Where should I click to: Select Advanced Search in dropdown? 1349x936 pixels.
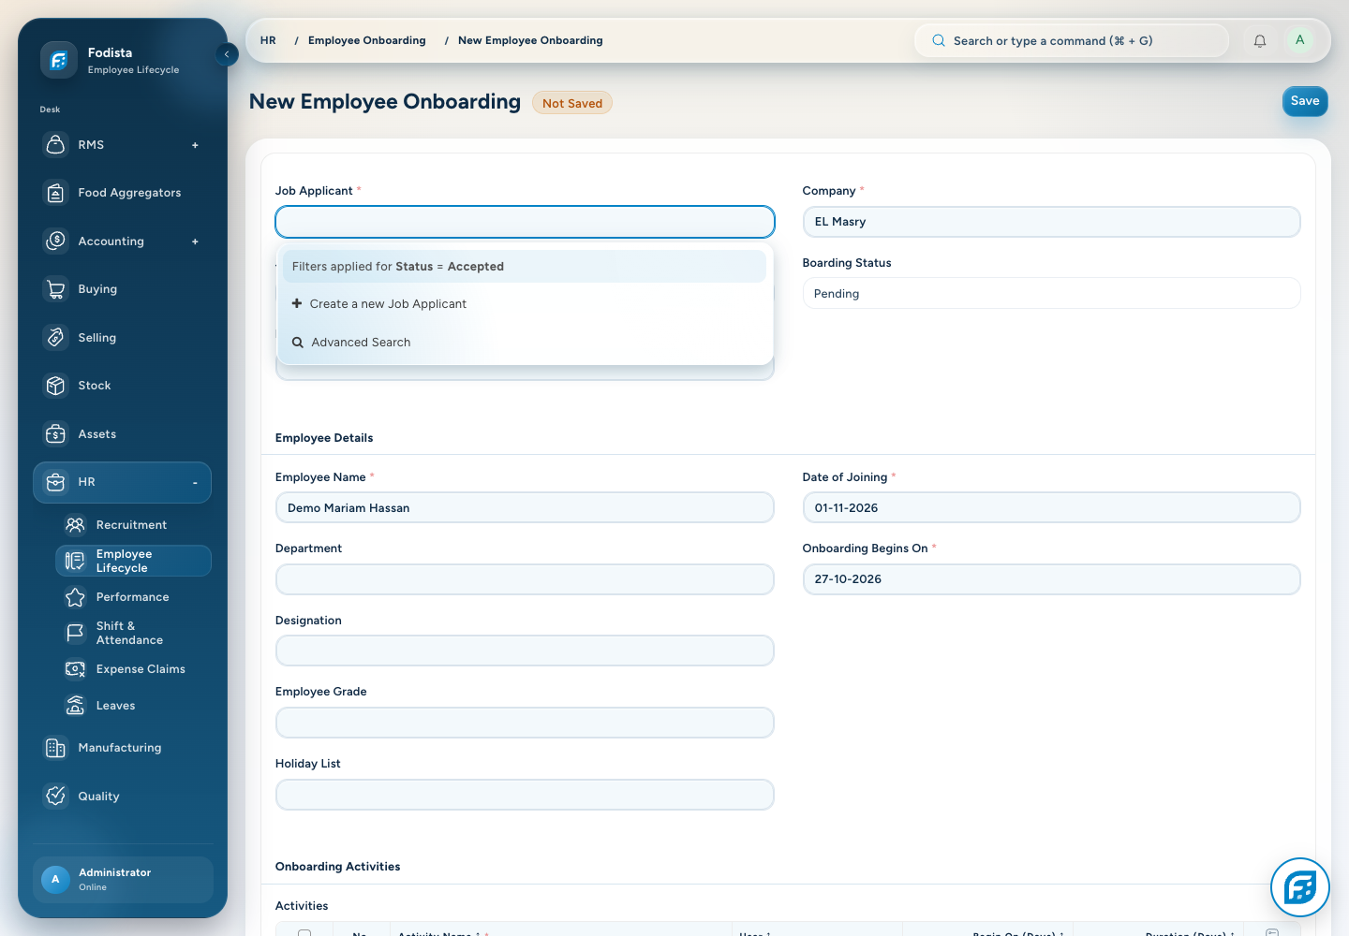click(x=525, y=343)
